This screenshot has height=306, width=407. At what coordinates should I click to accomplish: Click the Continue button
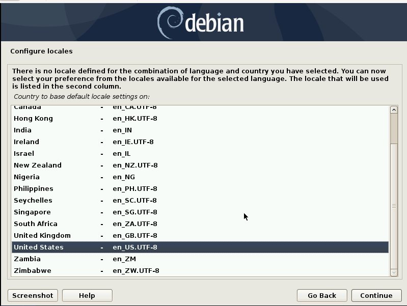pos(376,295)
